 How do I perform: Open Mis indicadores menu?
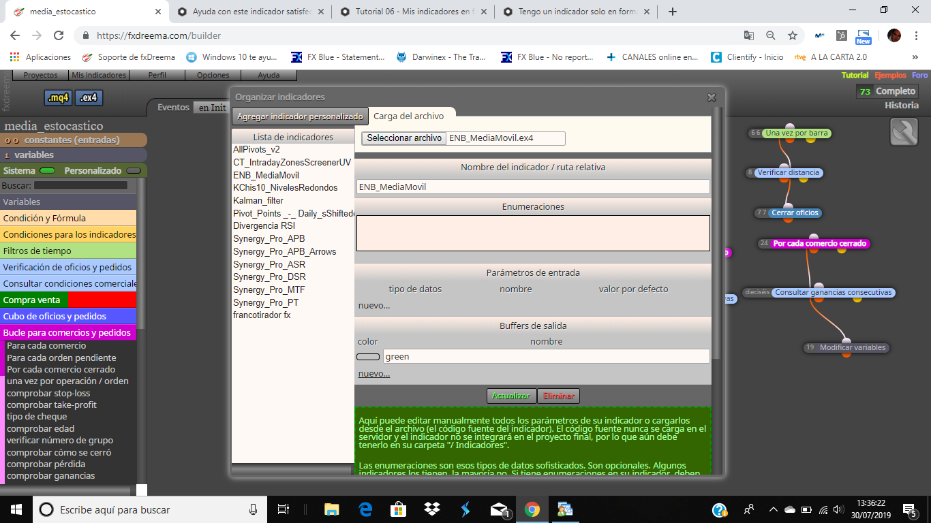(99, 75)
